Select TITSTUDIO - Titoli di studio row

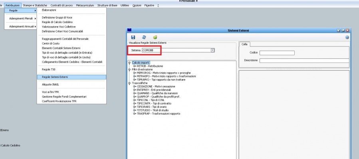click(x=153, y=110)
